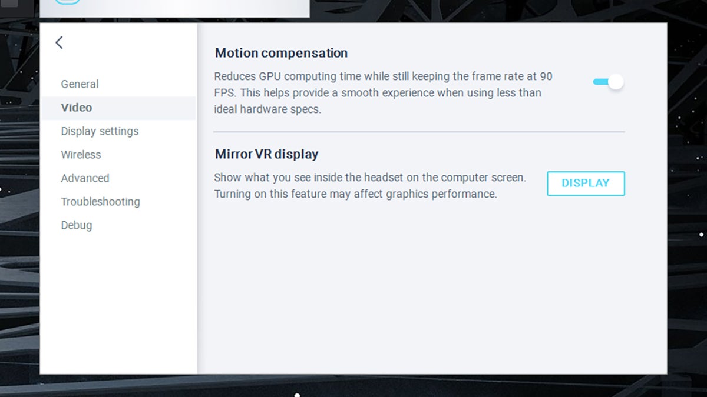Screen dimensions: 707x397
Task: Select Debug in the navigation list
Action: [x=76, y=225]
